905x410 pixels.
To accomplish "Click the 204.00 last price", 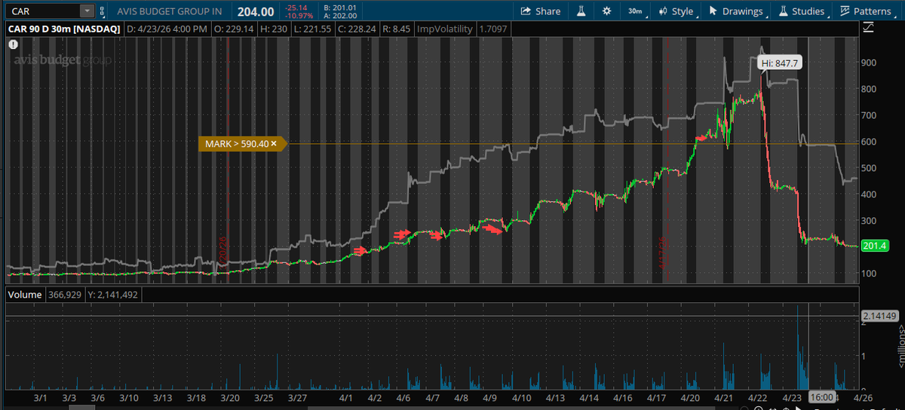I will tap(256, 11).
